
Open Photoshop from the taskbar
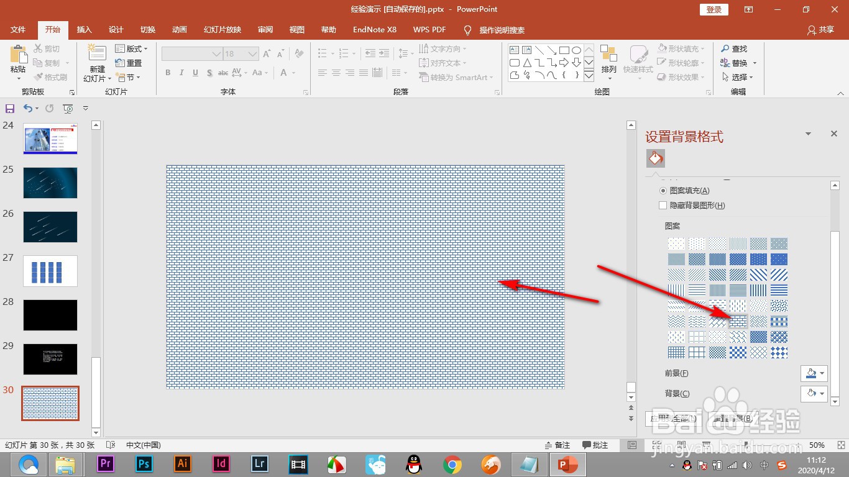(144, 463)
